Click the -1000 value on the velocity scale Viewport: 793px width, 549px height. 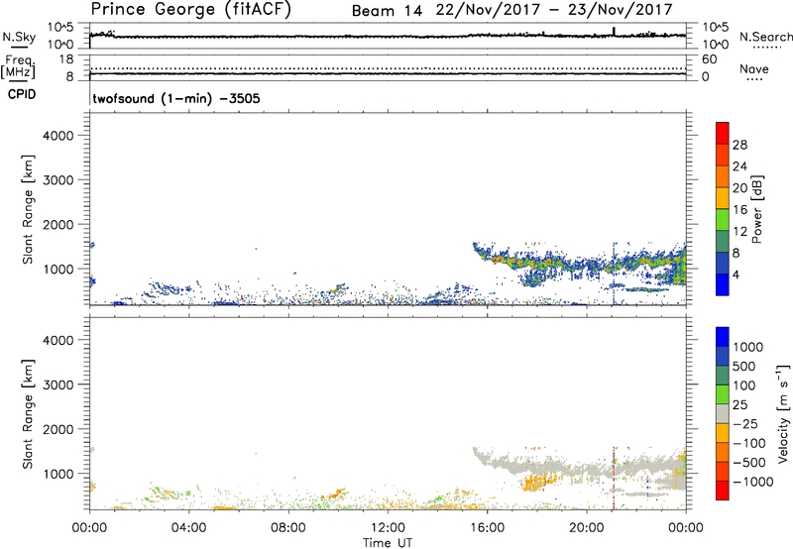[753, 482]
